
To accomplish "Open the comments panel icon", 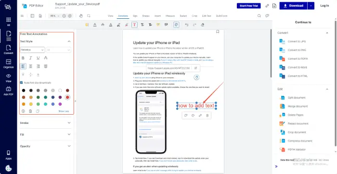I will coord(267,16).
